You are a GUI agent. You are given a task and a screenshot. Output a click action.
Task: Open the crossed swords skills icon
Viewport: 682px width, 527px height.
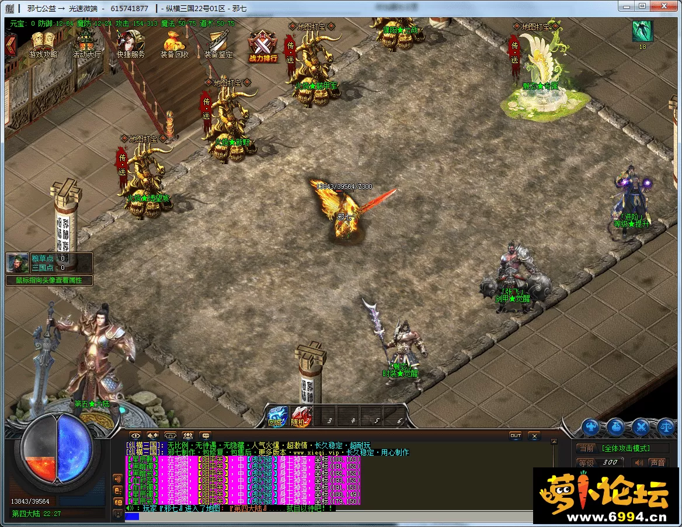pyautogui.click(x=641, y=427)
